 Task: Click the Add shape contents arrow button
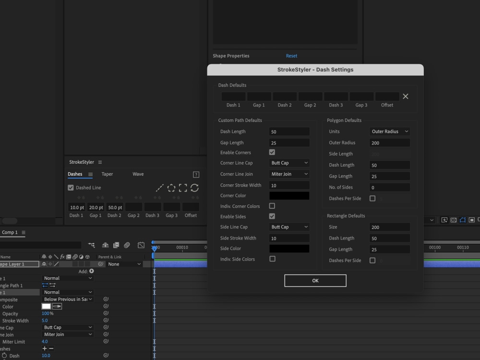pos(92,271)
